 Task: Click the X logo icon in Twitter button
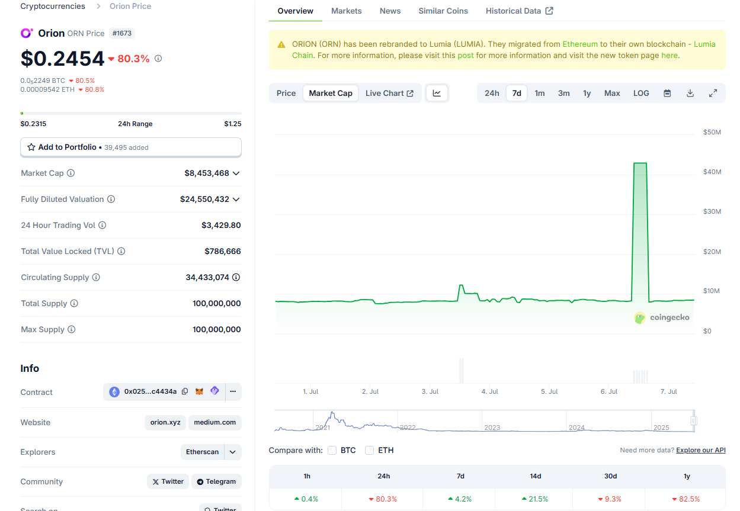pyautogui.click(x=156, y=481)
